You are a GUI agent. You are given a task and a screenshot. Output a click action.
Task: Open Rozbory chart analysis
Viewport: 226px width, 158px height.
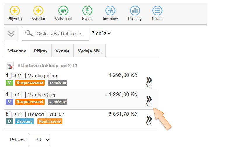pyautogui.click(x=135, y=11)
